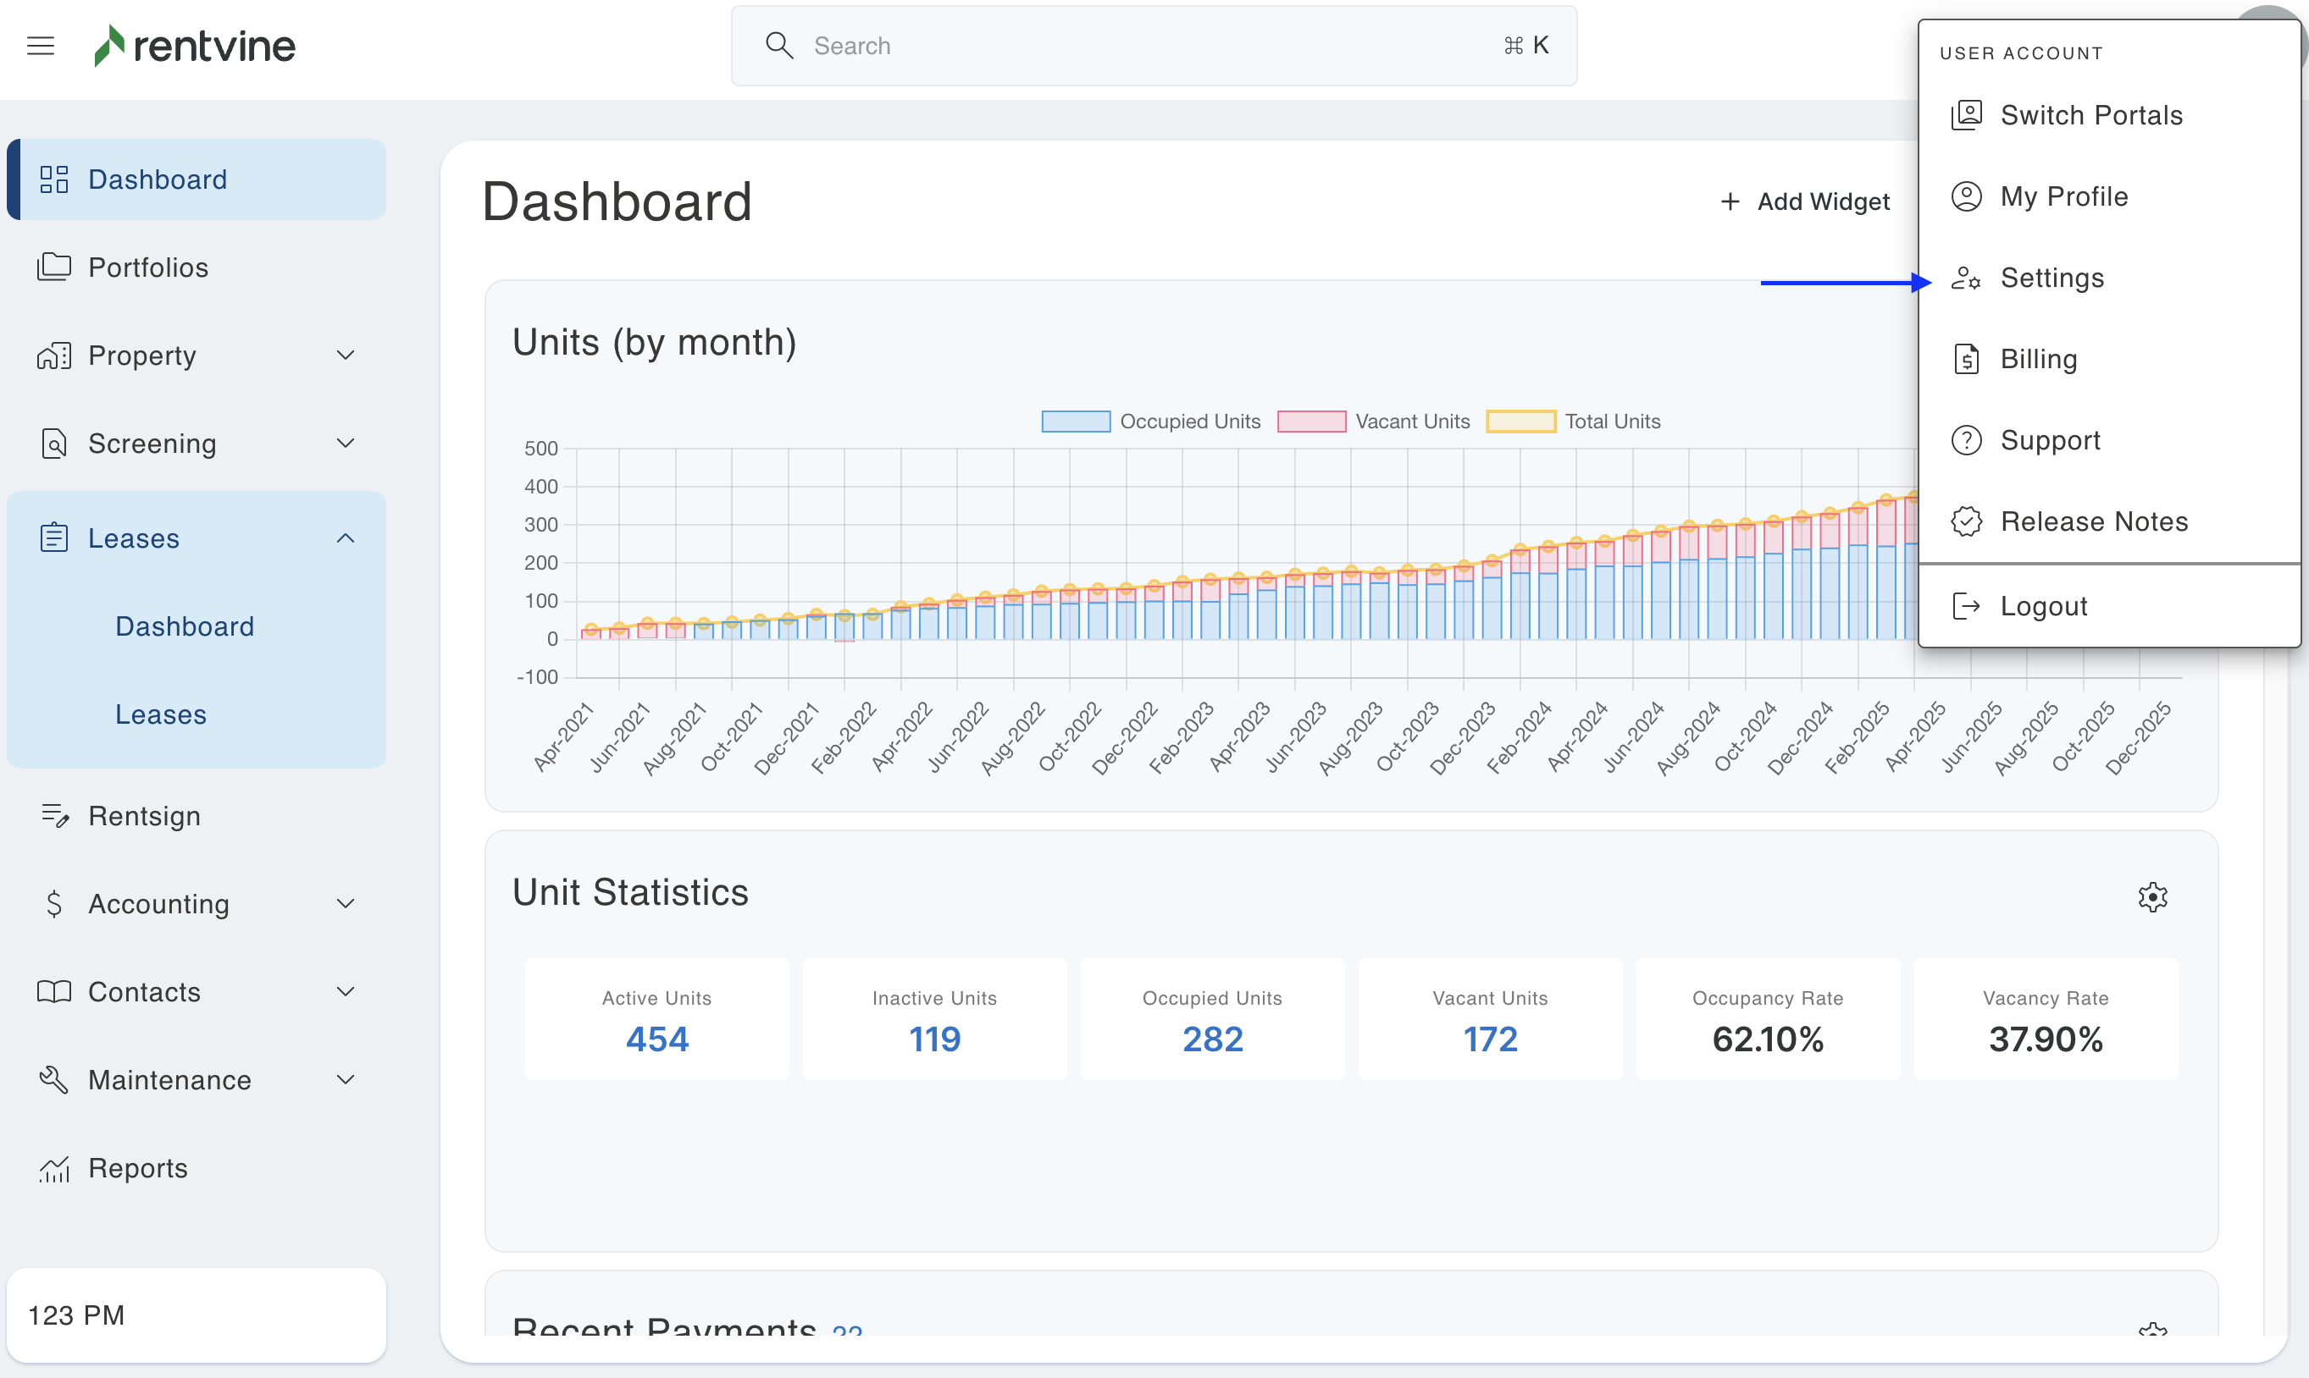The image size is (2309, 1378).
Task: Open Unit Statistics gear settings
Action: pyautogui.click(x=2152, y=897)
